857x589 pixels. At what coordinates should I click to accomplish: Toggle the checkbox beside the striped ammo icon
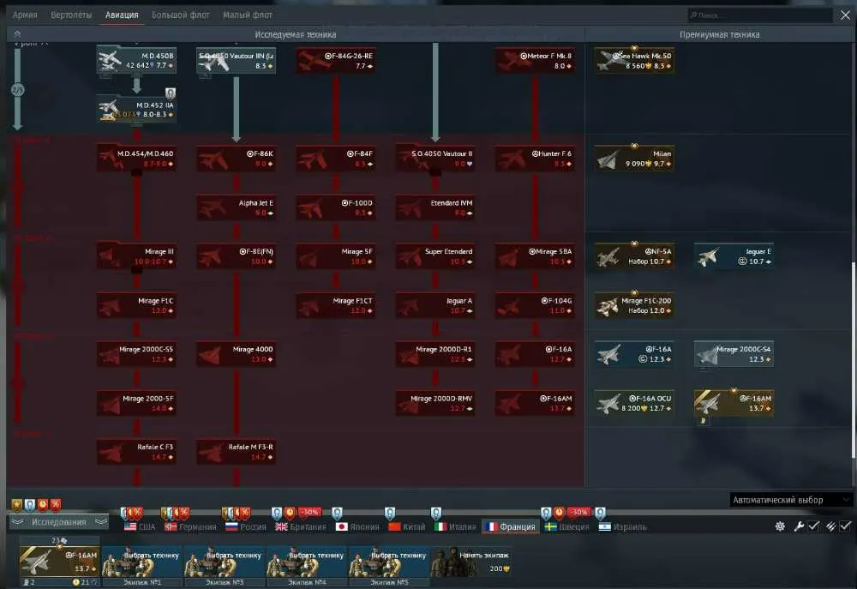[x=846, y=526]
